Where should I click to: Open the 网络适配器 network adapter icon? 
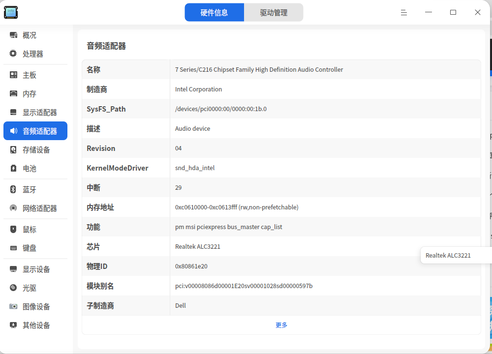coord(13,208)
